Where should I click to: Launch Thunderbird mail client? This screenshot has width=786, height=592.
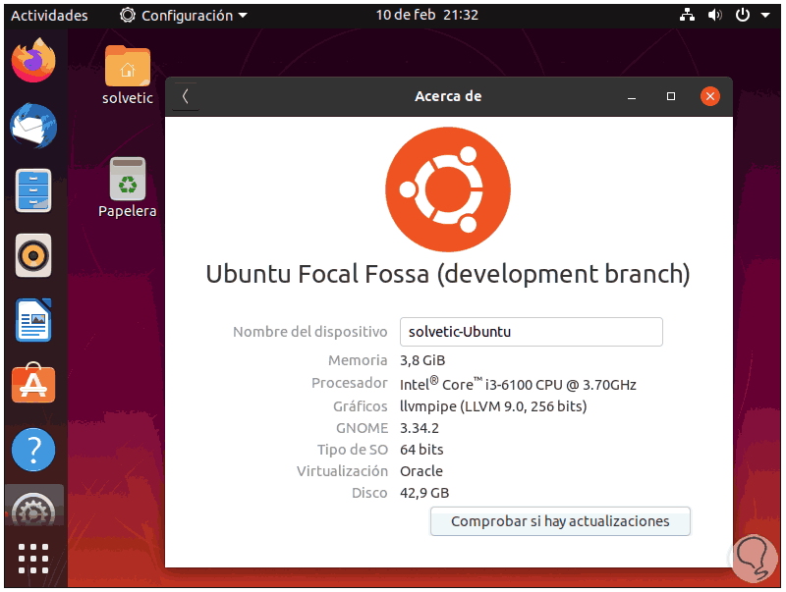(x=33, y=126)
